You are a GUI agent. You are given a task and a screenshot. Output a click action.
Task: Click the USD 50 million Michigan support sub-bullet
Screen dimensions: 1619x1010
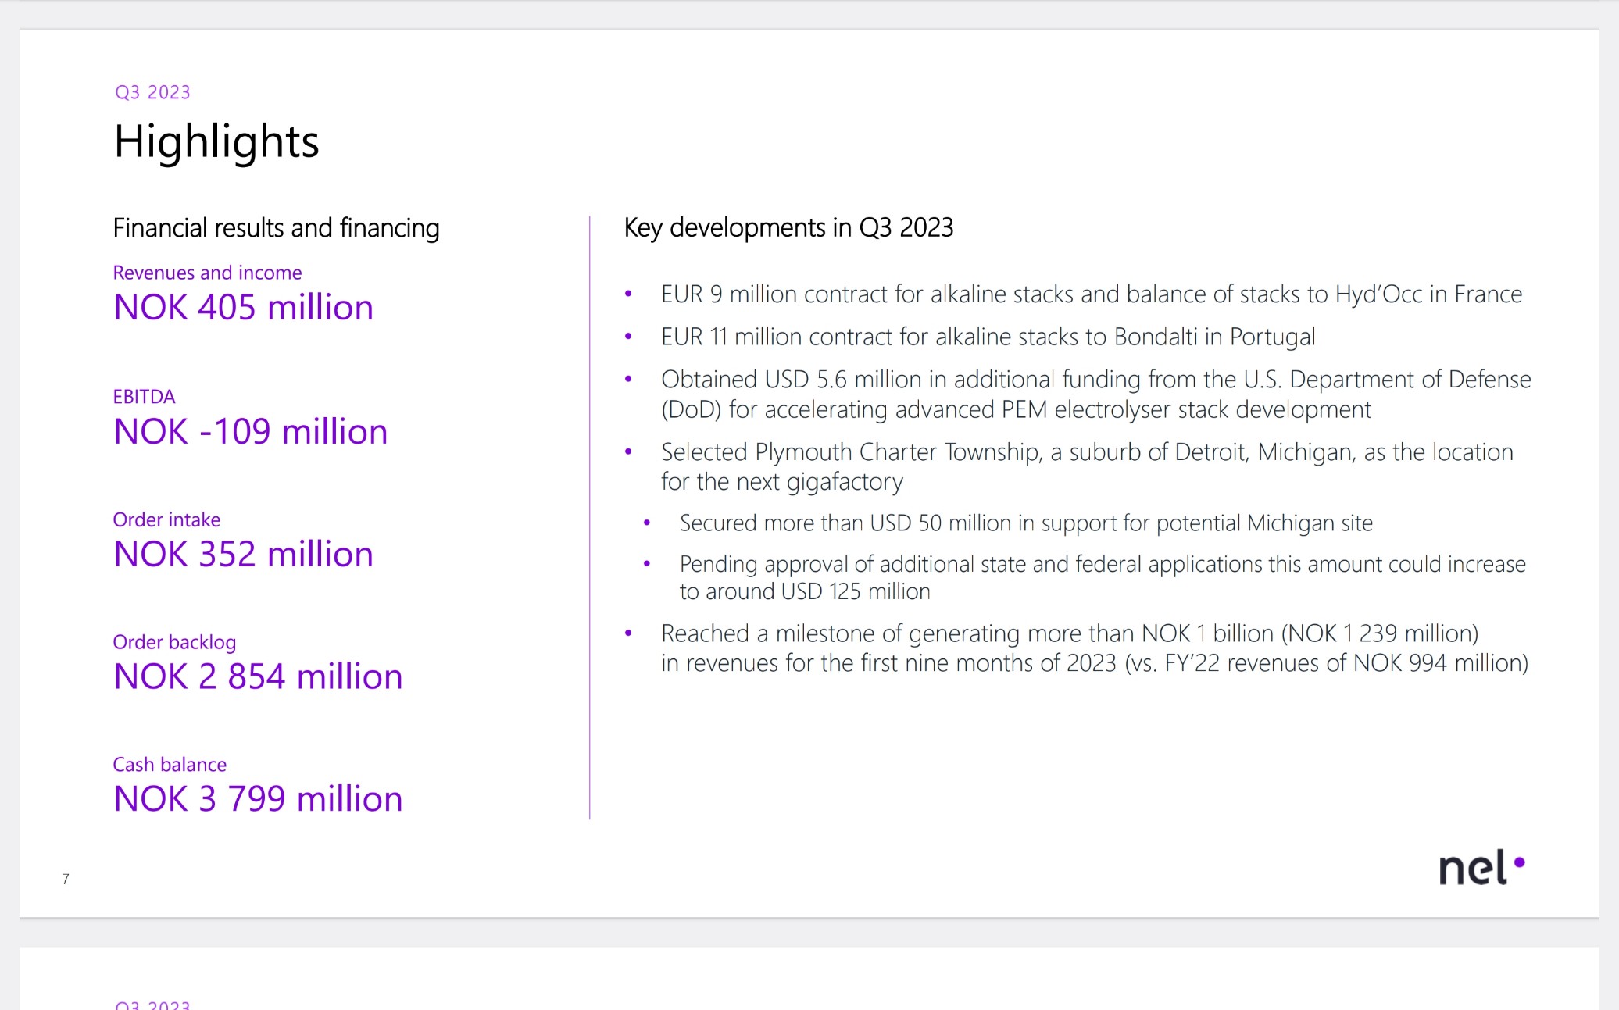(1025, 523)
